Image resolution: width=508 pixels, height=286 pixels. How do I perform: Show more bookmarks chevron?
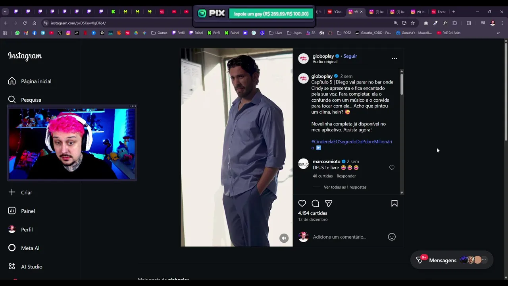(498, 33)
